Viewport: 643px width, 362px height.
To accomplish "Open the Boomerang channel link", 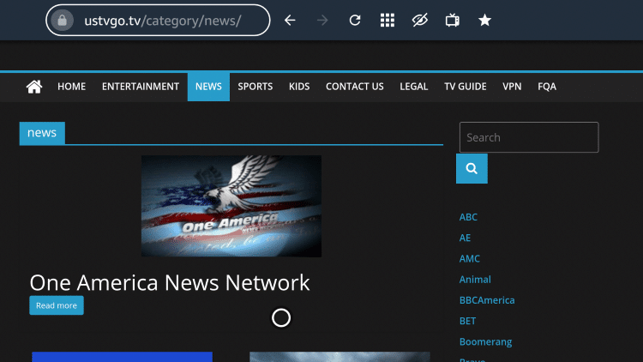I will (x=485, y=342).
